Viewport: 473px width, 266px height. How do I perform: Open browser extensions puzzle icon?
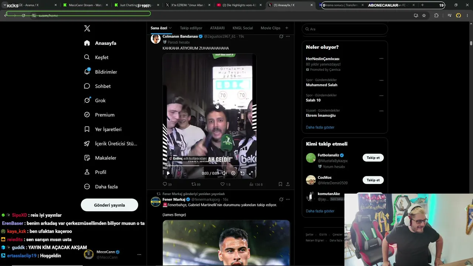point(436,16)
